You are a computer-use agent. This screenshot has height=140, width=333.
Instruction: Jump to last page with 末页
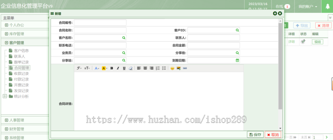(x=306, y=137)
